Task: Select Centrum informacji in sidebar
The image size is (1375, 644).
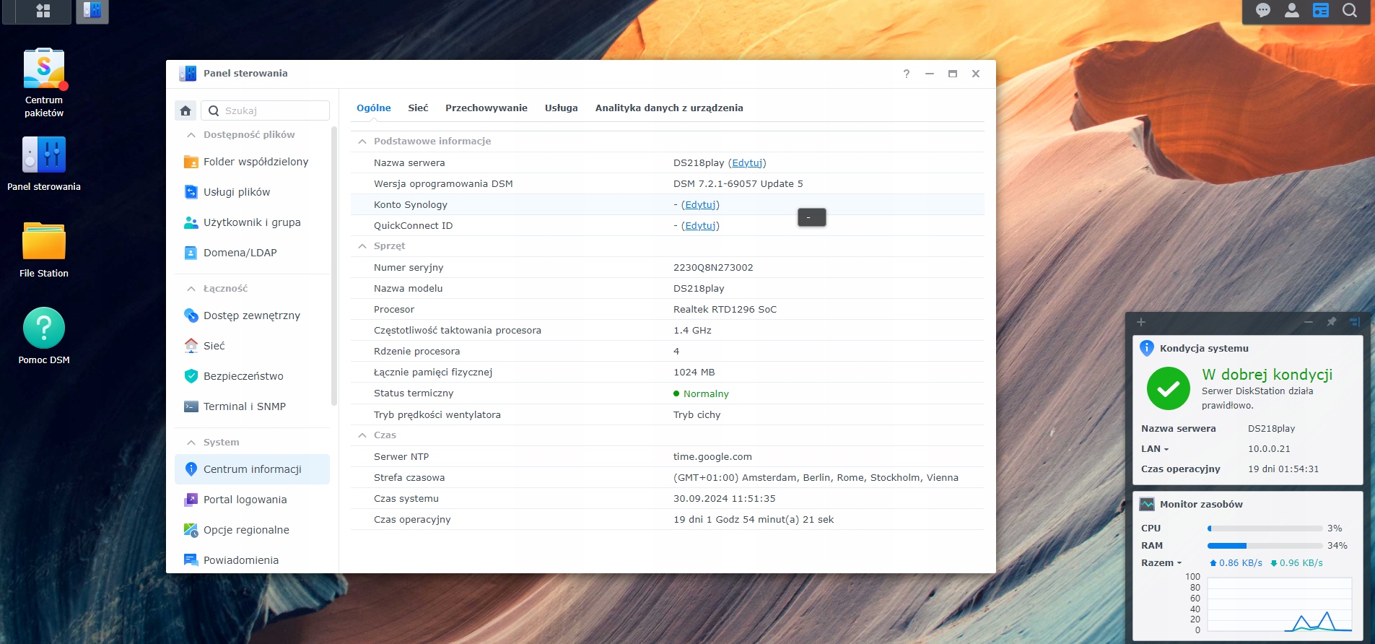Action: click(252, 469)
